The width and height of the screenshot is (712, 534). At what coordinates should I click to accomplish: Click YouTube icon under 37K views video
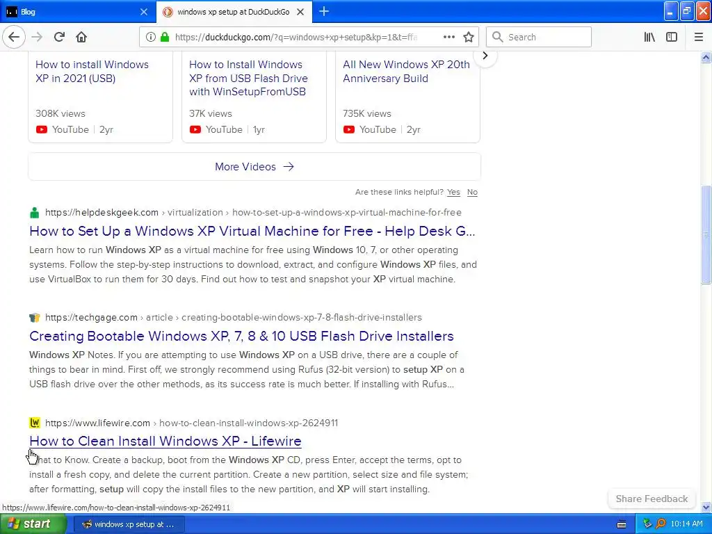(195, 130)
